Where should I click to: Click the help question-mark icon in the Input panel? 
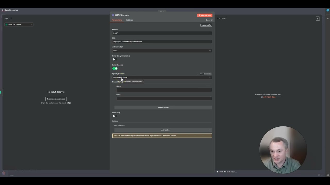pyautogui.click(x=69, y=103)
